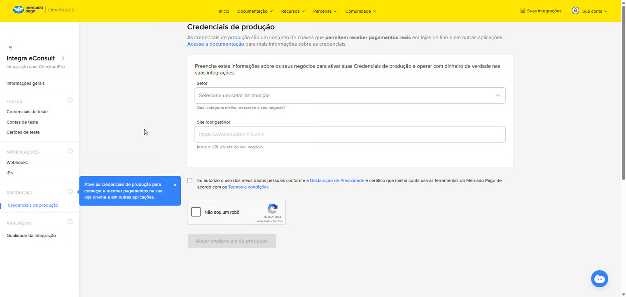Click the Acesse a documentação link
Screen dimensions: 626x297
pos(215,44)
